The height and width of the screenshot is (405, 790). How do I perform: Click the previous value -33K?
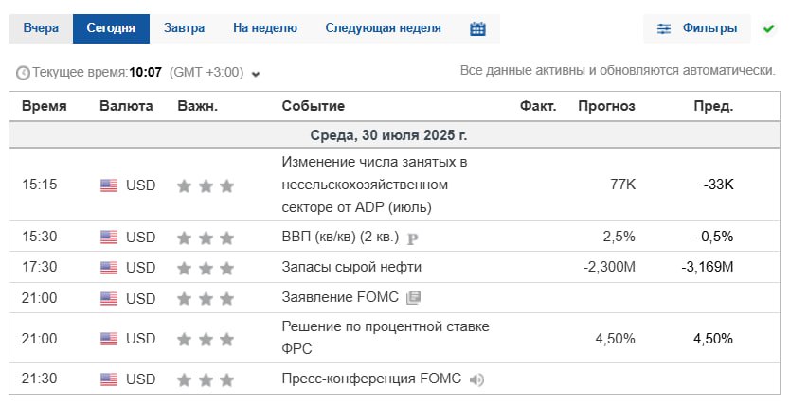click(718, 185)
